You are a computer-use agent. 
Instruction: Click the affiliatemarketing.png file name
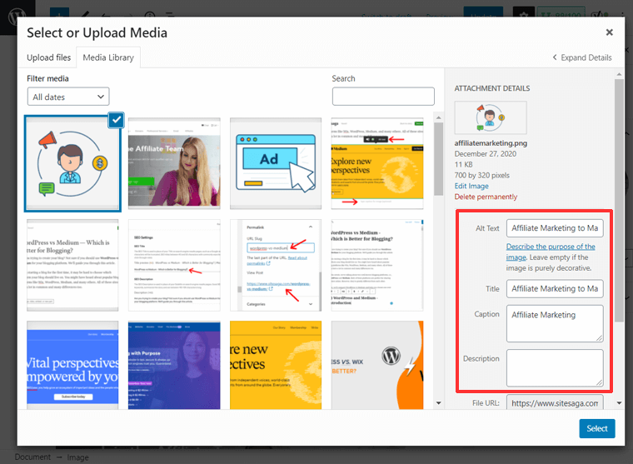(491, 143)
